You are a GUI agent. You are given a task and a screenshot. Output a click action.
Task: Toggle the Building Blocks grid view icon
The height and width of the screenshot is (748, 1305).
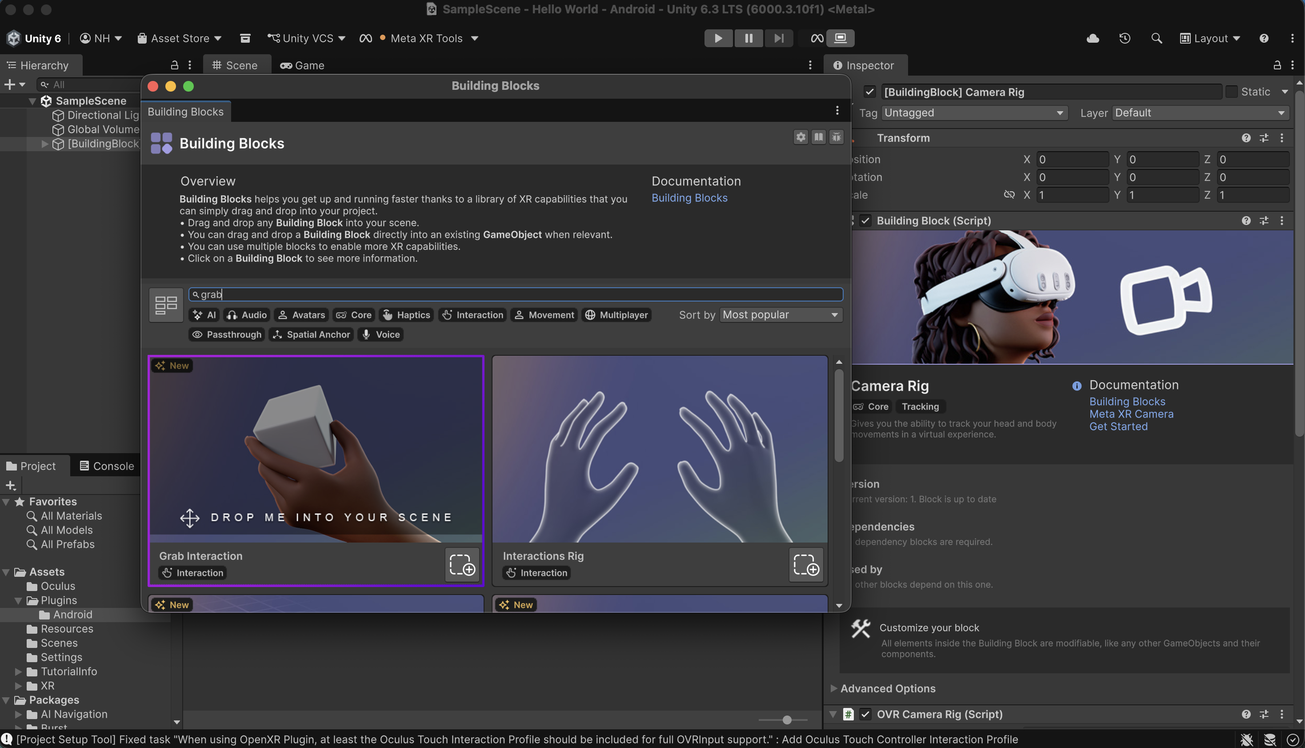click(166, 305)
